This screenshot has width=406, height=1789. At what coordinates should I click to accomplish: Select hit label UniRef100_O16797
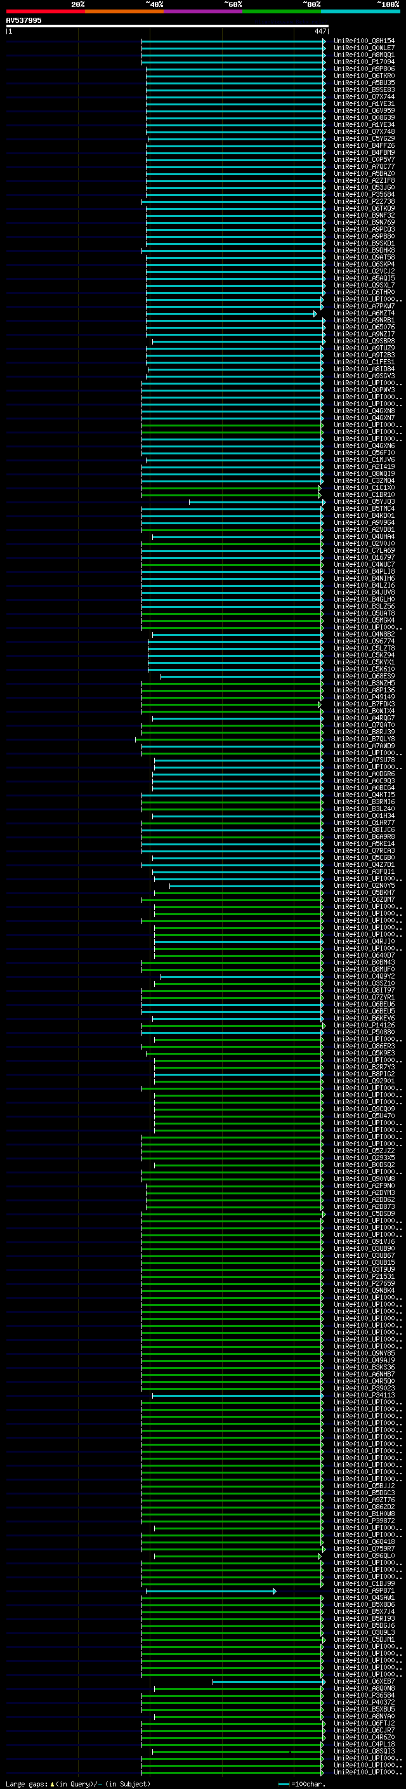coord(364,558)
